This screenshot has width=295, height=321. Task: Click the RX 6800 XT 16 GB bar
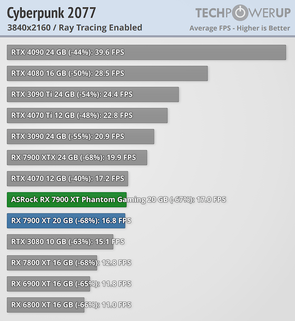coord(45,305)
